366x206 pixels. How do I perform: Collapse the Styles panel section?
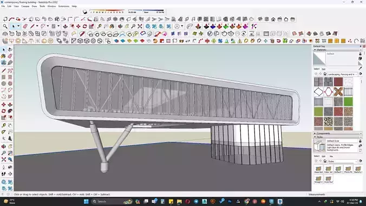pos(315,137)
